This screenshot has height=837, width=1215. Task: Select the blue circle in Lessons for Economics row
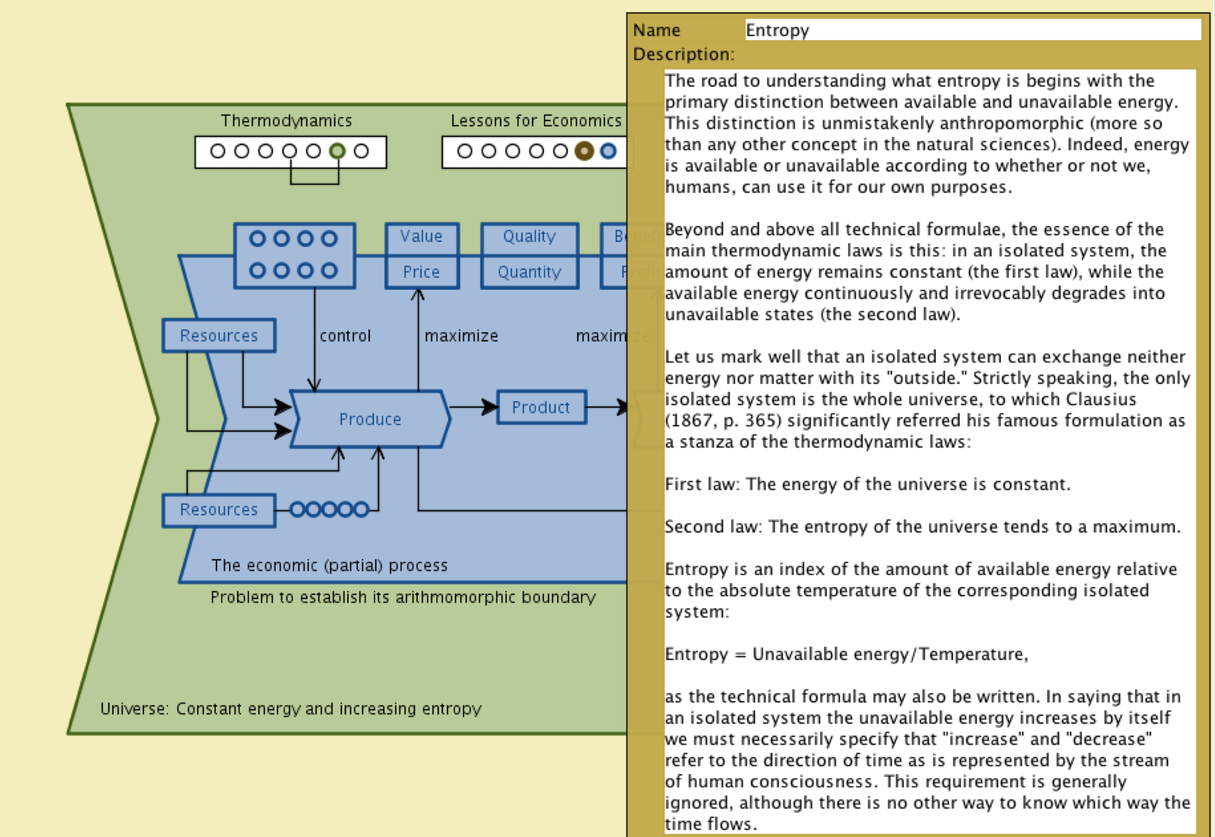click(x=608, y=151)
